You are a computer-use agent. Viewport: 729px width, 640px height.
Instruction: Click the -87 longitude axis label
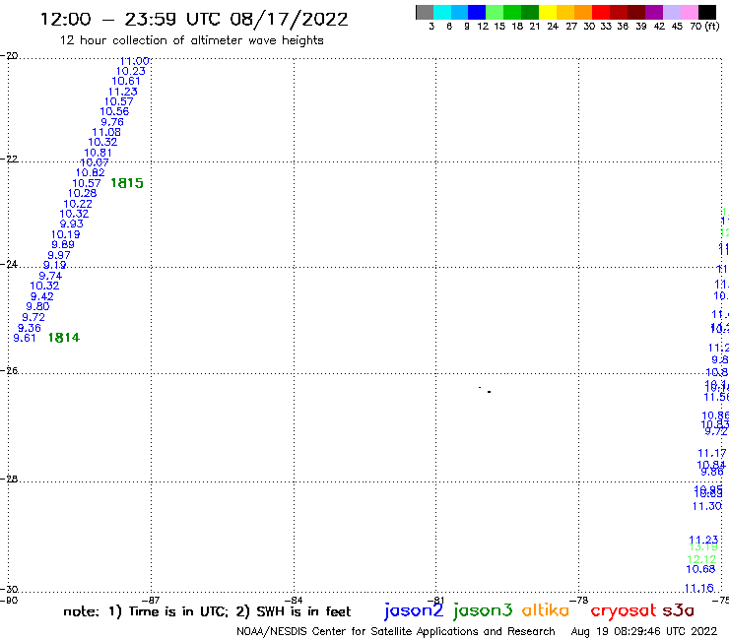151,601
